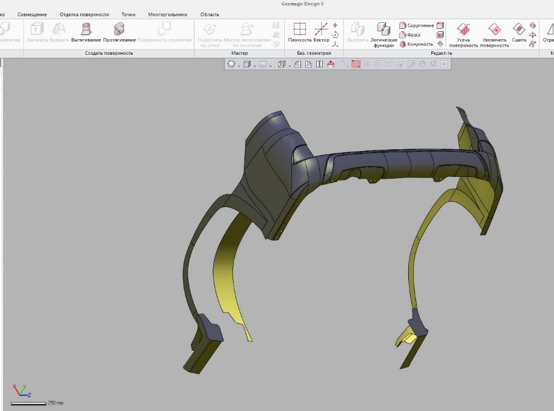Switch to the Точки ribbon tab
Image resolution: width=554 pixels, height=411 pixels.
click(x=128, y=14)
